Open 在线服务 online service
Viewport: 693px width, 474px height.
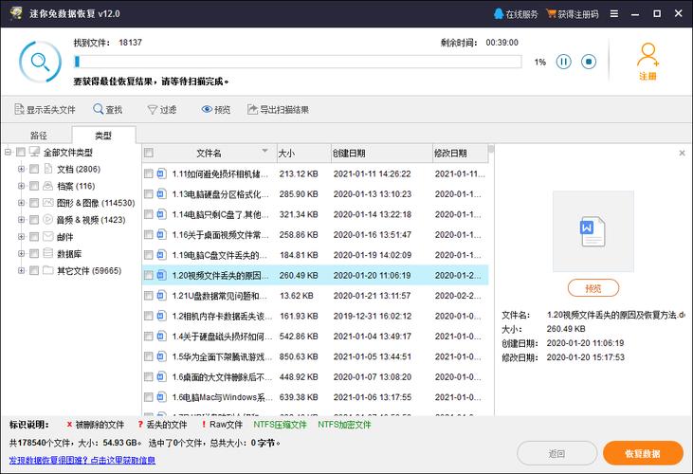tap(516, 13)
